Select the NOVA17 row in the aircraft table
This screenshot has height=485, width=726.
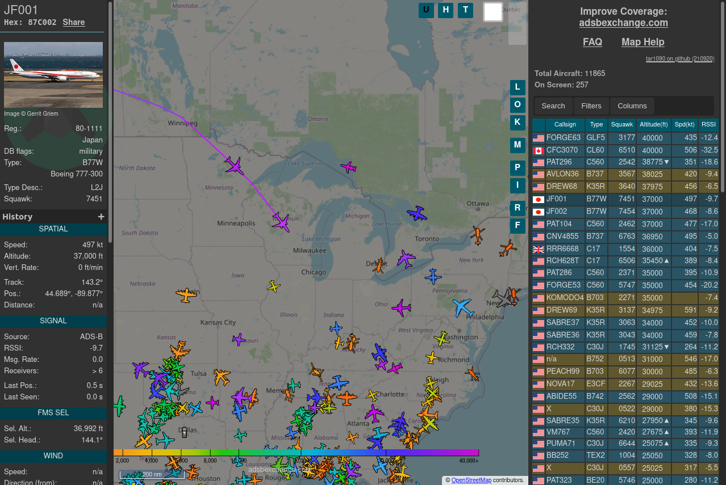pos(625,384)
